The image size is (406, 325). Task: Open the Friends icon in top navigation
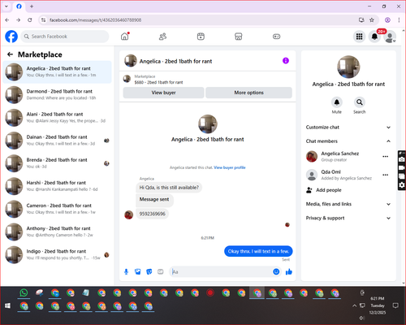[x=162, y=37]
